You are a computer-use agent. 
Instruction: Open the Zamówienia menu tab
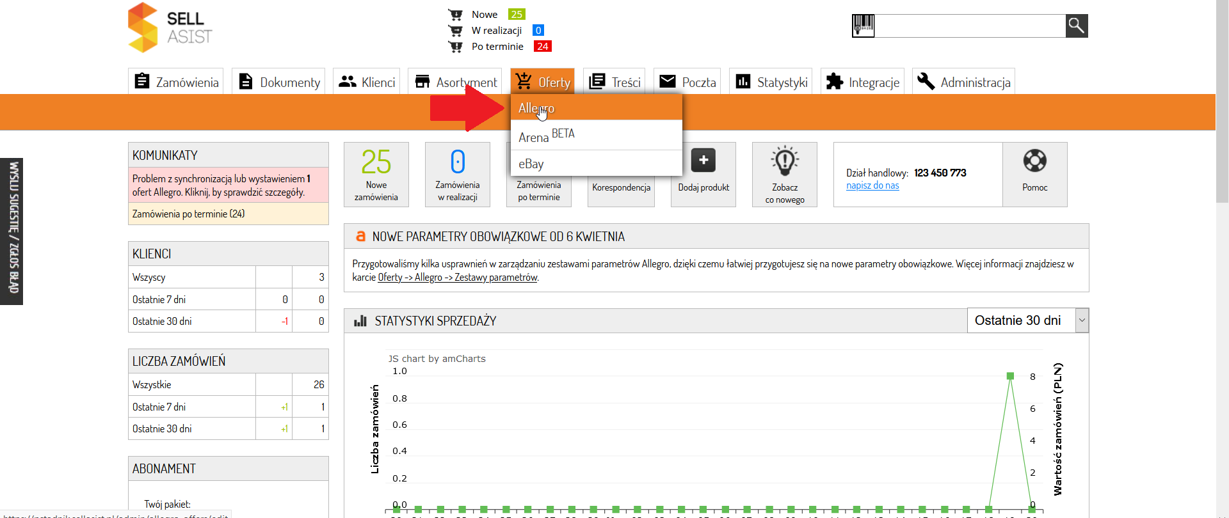pos(176,82)
